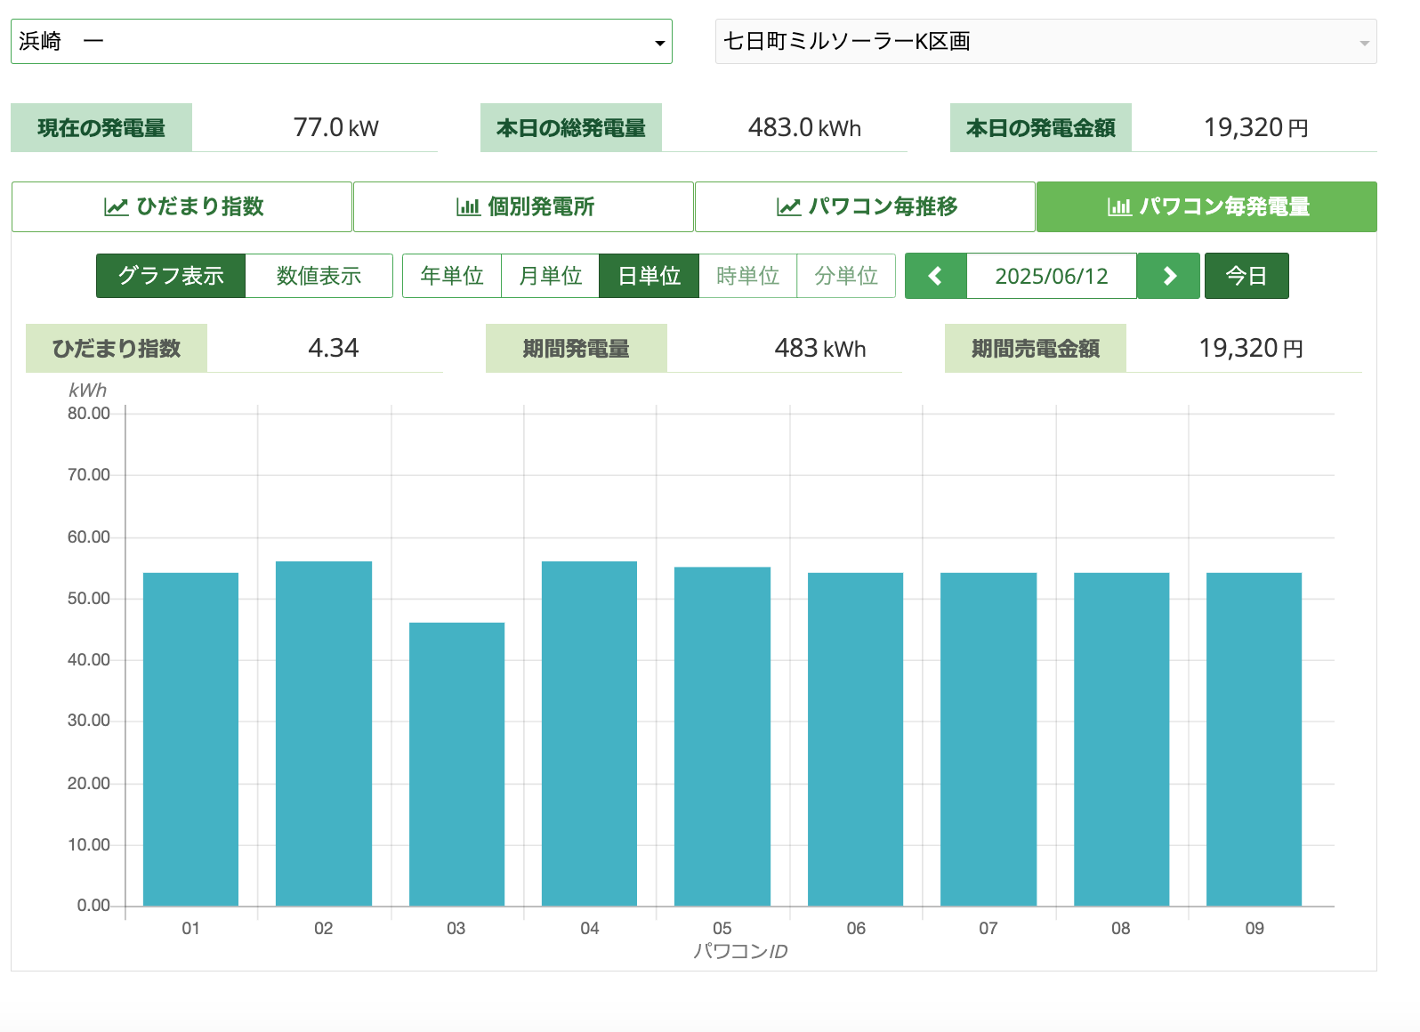
Task: Click the 期間発電量 value 483 kWh
Action: click(x=820, y=348)
